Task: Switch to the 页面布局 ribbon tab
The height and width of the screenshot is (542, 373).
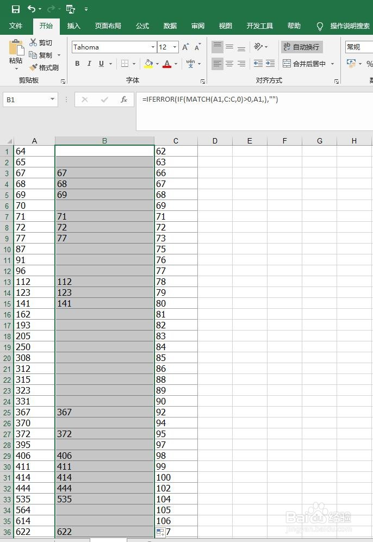Action: point(108,26)
